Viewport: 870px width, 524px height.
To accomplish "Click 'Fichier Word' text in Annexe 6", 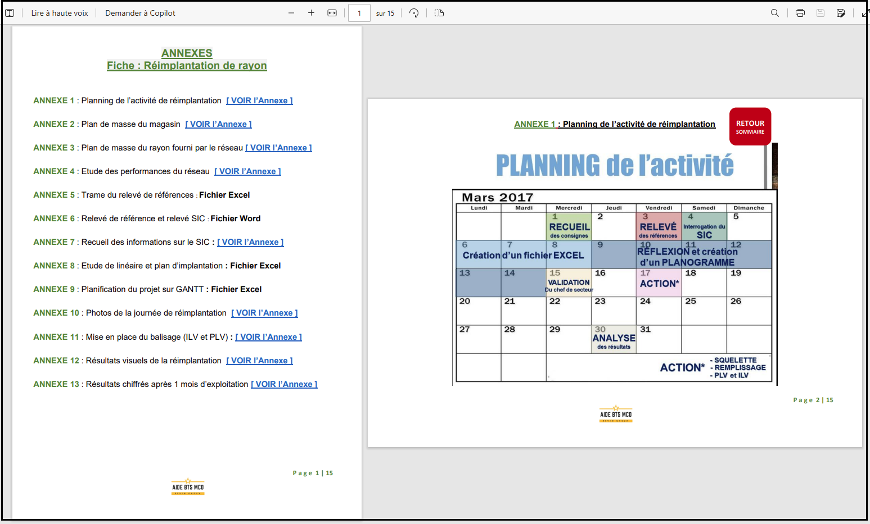I will pyautogui.click(x=236, y=218).
